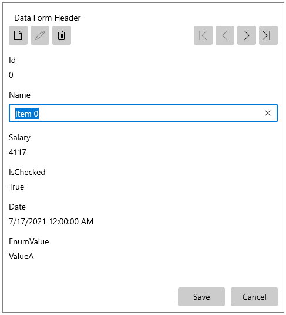Image resolution: width=286 pixels, height=315 pixels.
Task: Click the Name field label
Action: tap(19, 95)
